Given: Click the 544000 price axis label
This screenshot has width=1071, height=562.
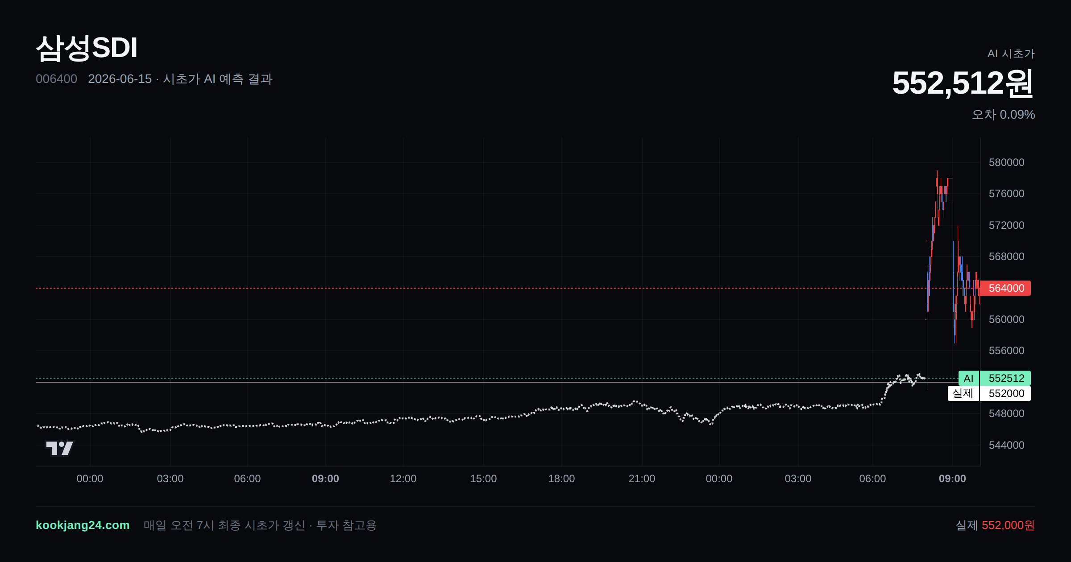Looking at the screenshot, I should [x=1006, y=445].
